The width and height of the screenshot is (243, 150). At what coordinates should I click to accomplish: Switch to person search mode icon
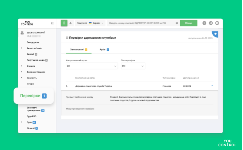coord(70,23)
